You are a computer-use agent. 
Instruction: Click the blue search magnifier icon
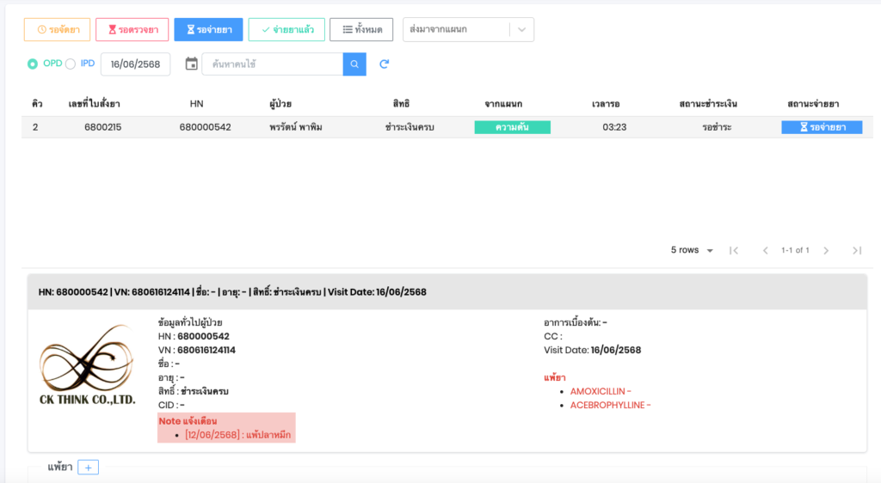(x=354, y=64)
